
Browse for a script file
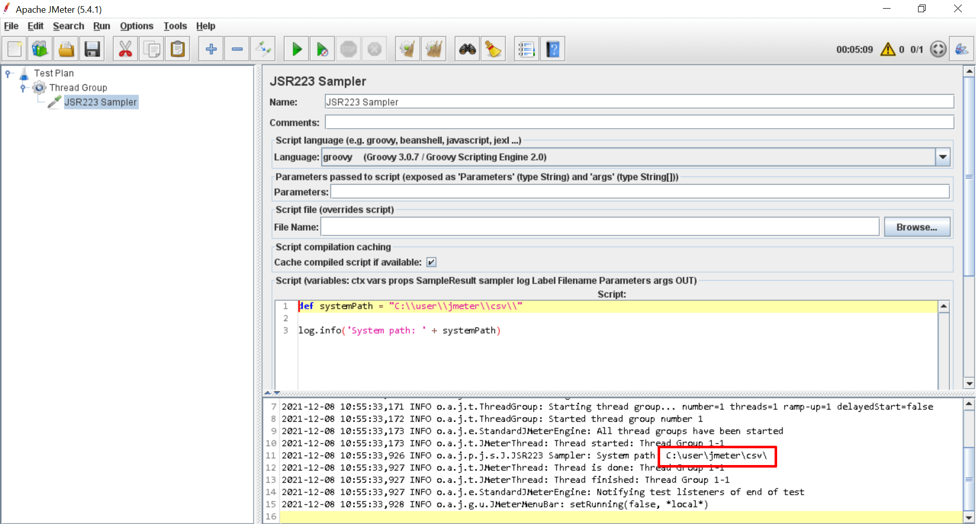(916, 227)
